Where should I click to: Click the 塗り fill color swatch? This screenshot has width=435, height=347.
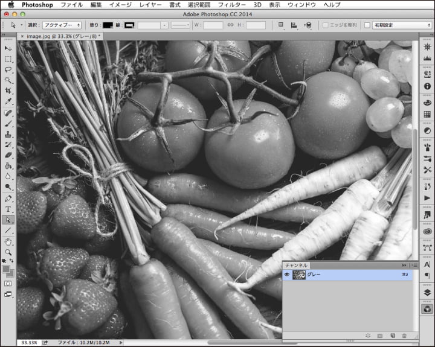pyautogui.click(x=108, y=25)
